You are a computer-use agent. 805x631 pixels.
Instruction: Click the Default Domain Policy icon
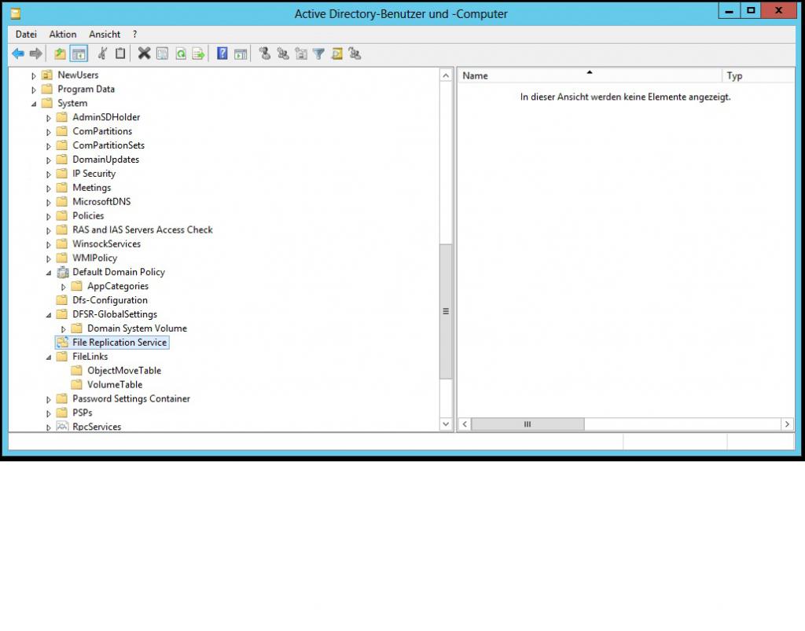point(62,272)
